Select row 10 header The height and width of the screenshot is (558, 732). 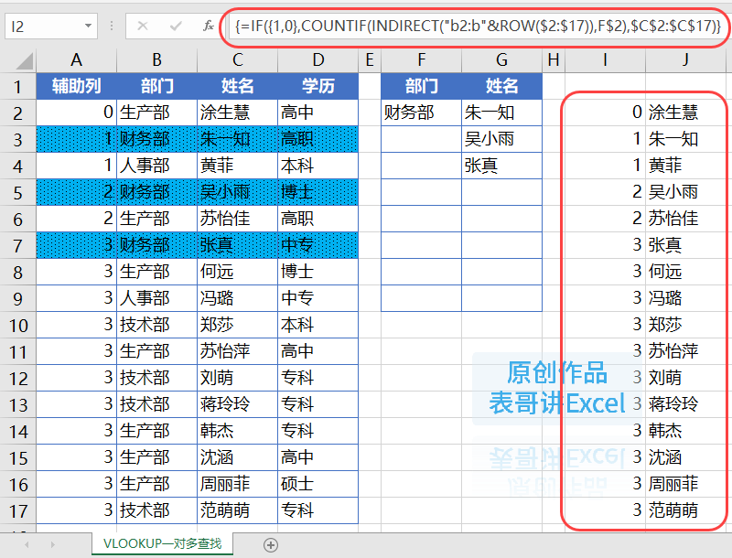(x=17, y=325)
